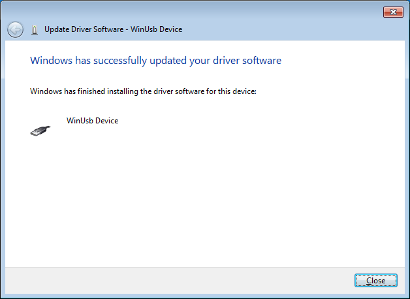
Task: Click the Close button to finish
Action: [376, 281]
